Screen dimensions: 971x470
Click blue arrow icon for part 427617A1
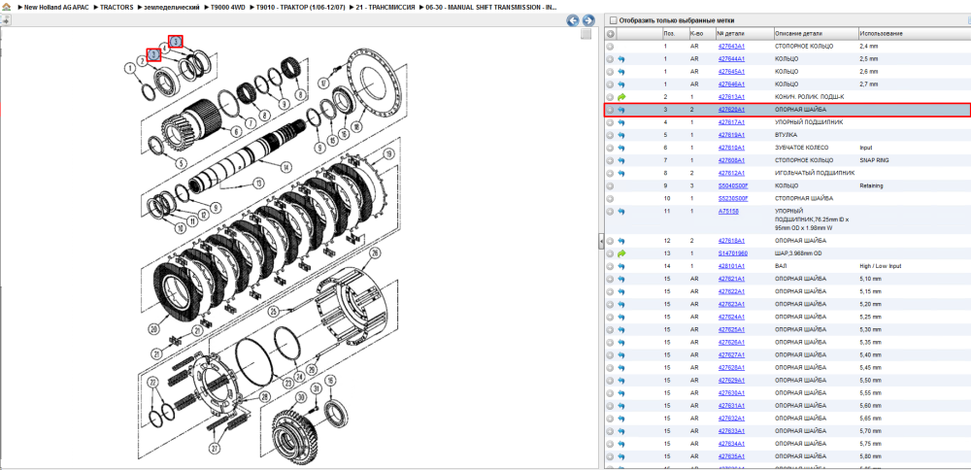tap(621, 122)
